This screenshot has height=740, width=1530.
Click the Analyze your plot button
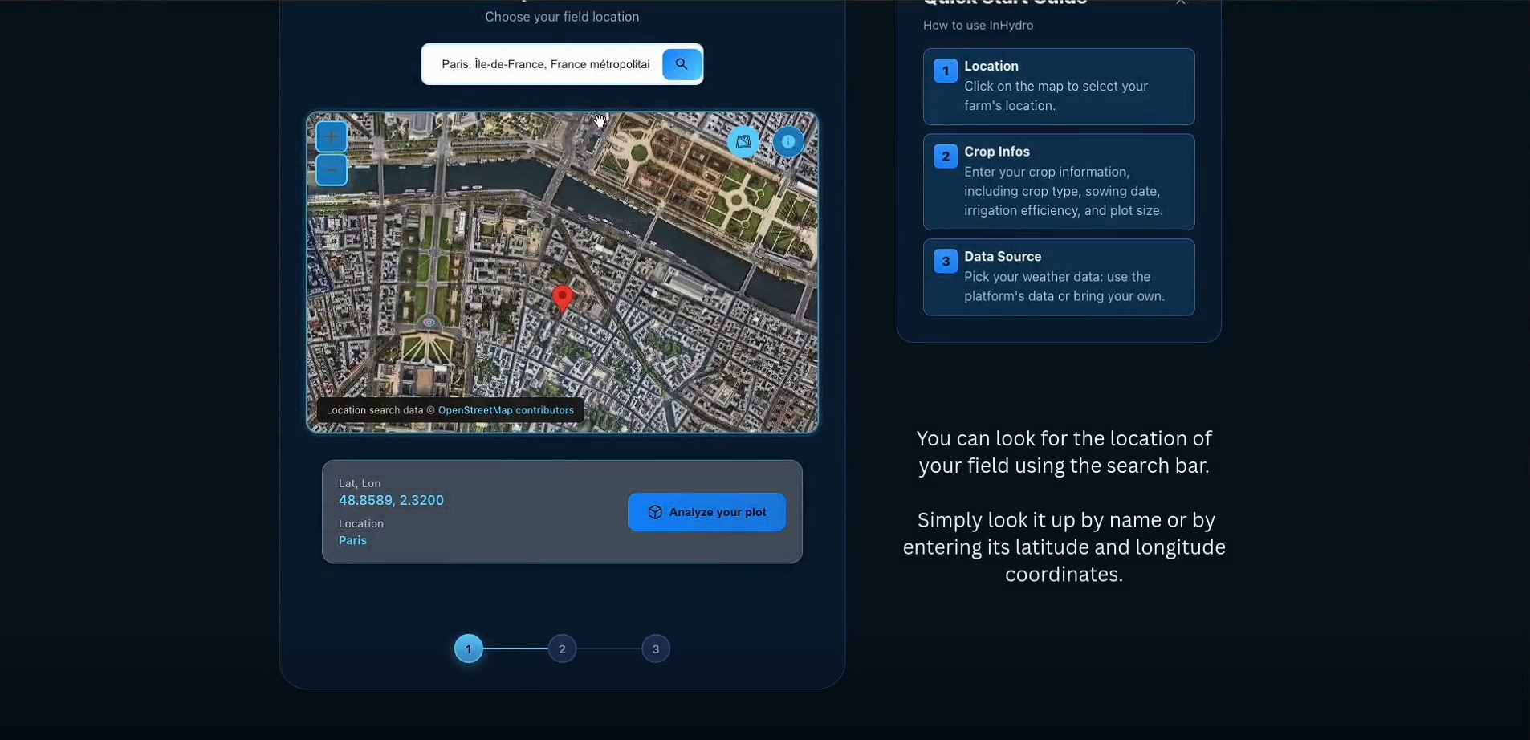coord(705,512)
